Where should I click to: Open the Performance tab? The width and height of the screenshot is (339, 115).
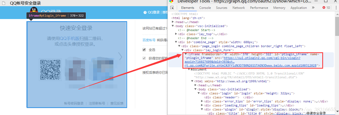259,8
